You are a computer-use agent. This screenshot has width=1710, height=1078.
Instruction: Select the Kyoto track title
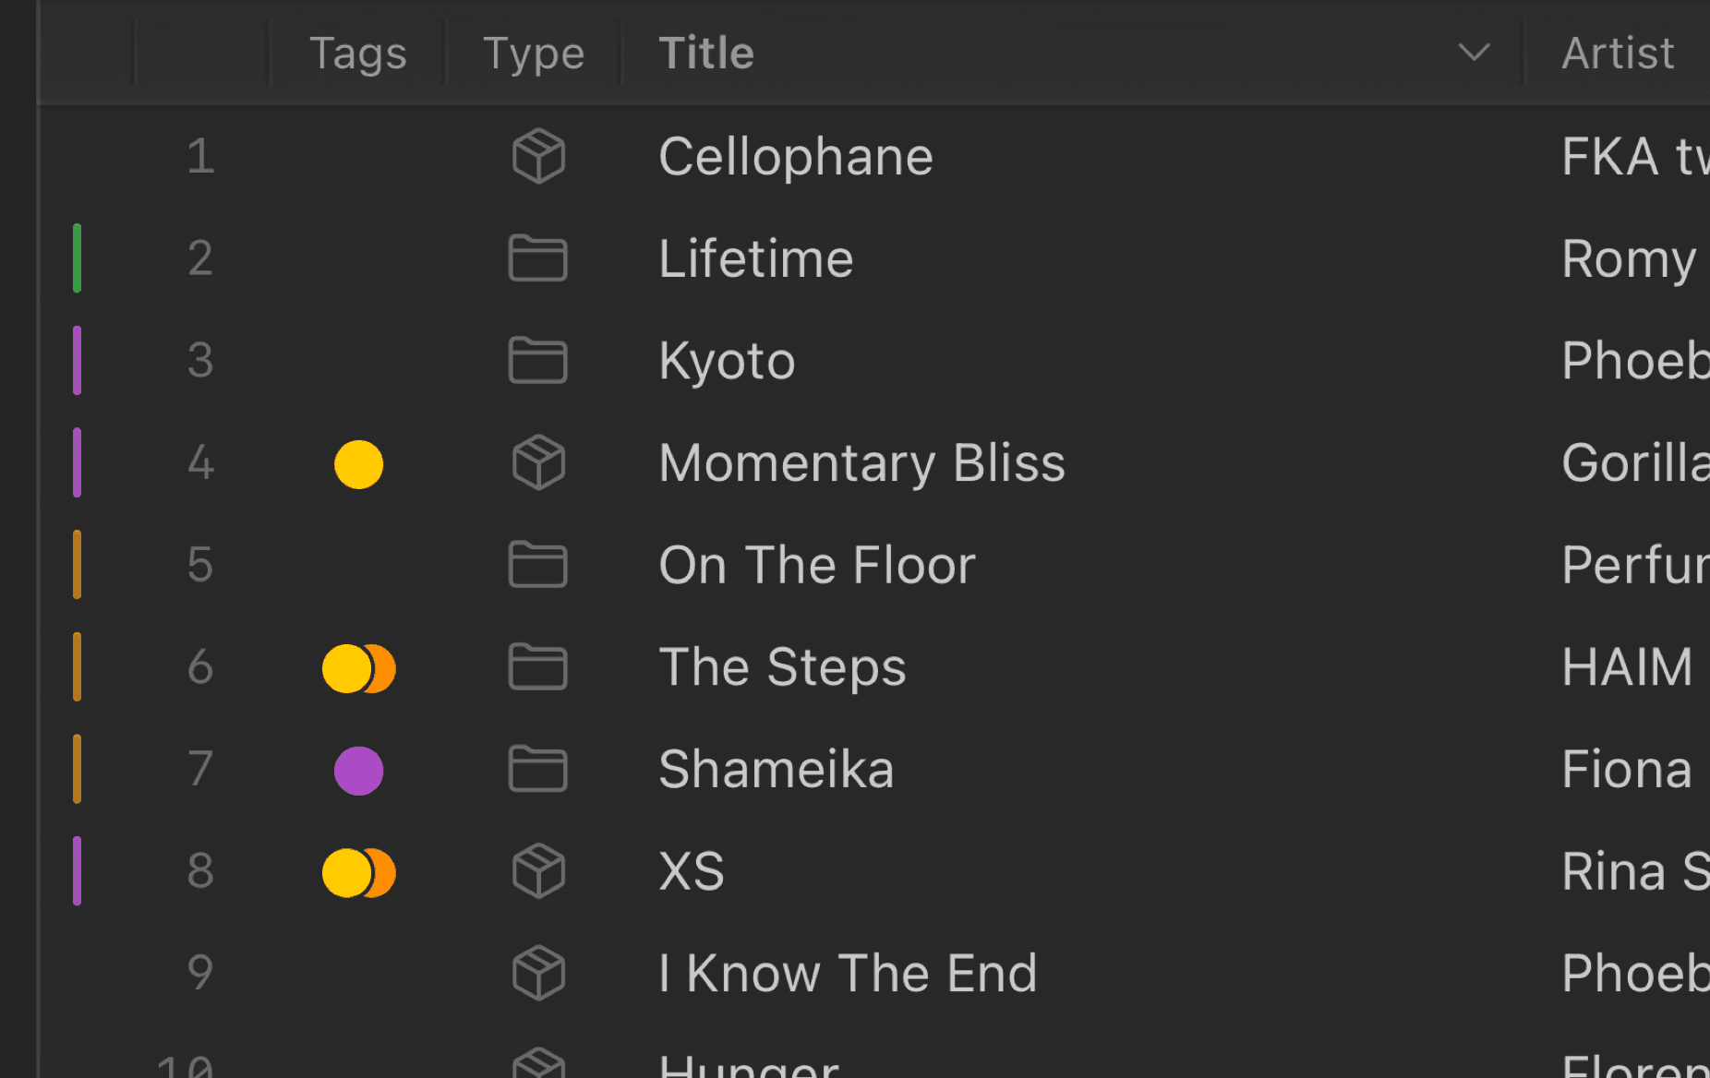727,361
